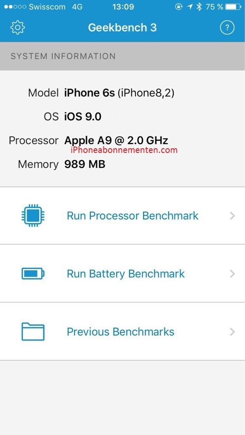Viewport: 245px width, 435px height.
Task: Open chevron next to Run Battery Benchmark
Action: [233, 274]
